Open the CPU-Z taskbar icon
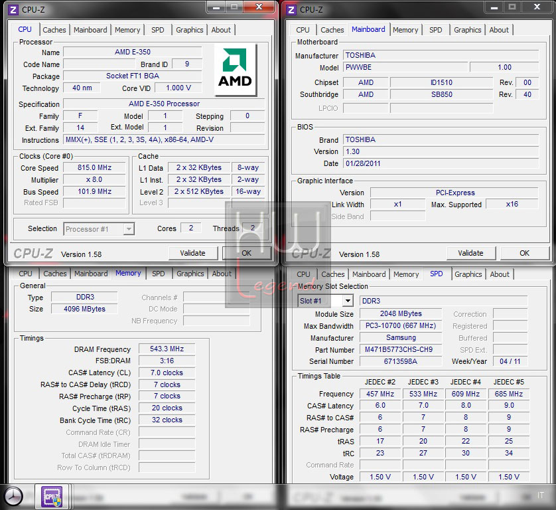This screenshot has height=510, width=556. point(52,497)
